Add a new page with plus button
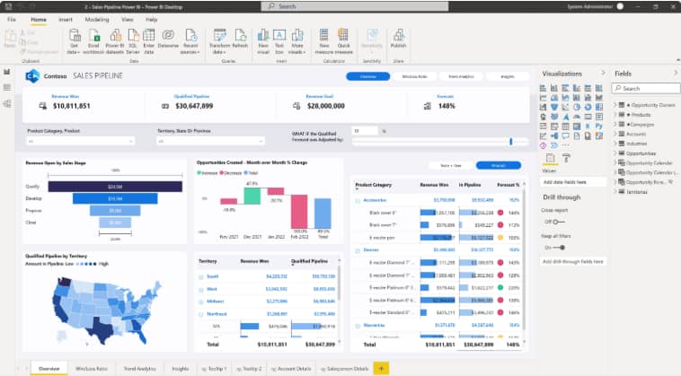 [x=381, y=369]
